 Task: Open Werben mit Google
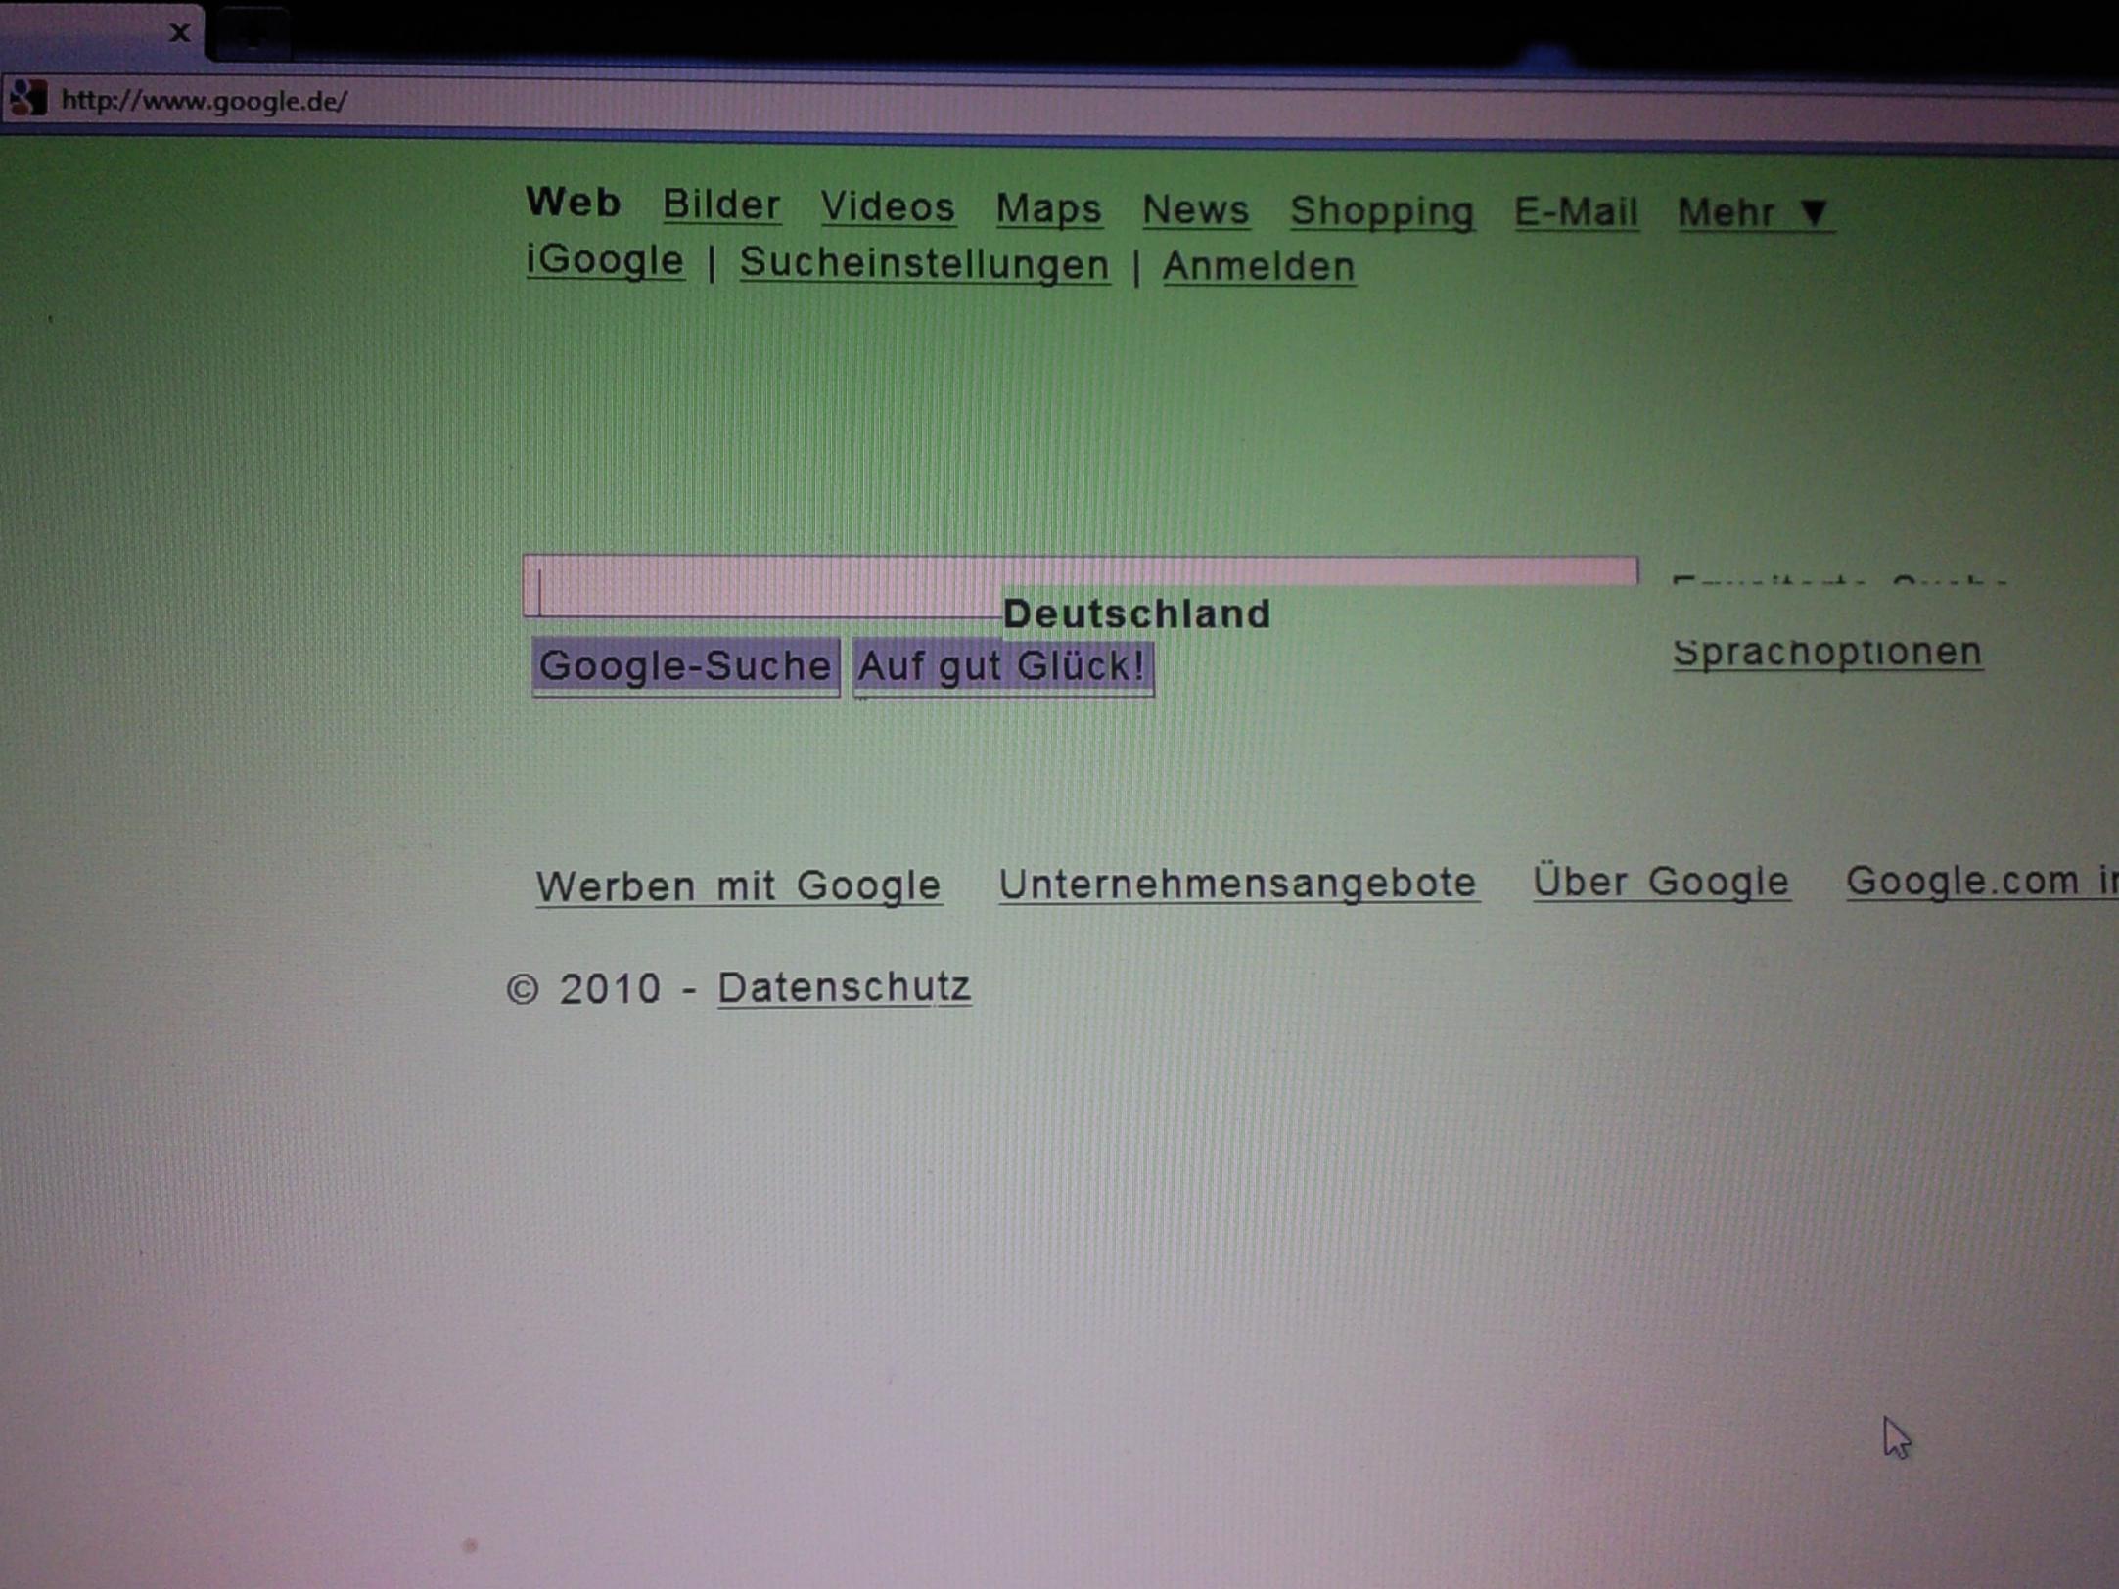739,885
